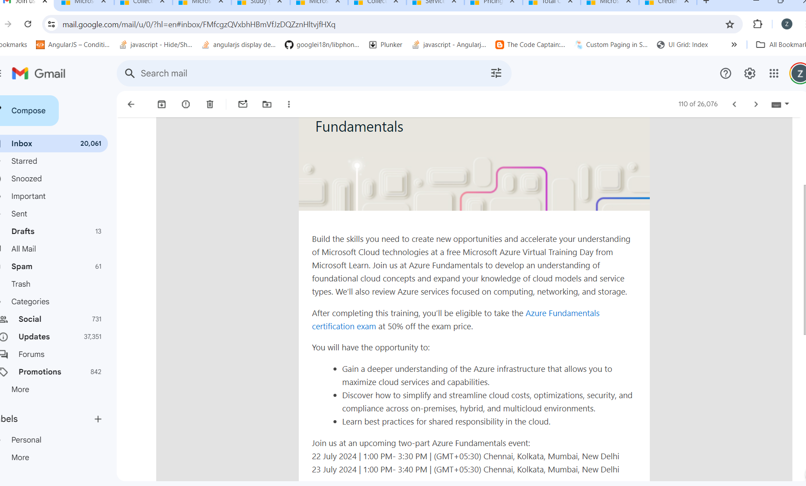Close the Pricing browser tab
Screen dimensions: 806x486
coord(512,2)
